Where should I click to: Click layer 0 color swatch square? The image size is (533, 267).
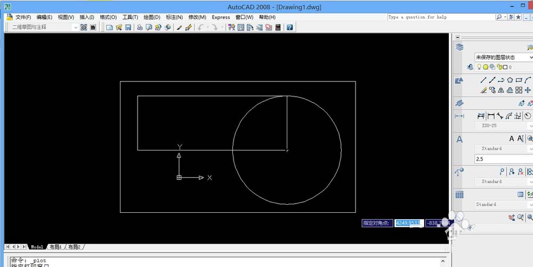[505, 67]
